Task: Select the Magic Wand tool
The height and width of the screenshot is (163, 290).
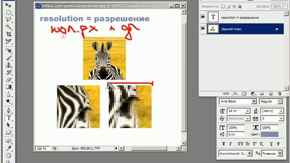Action: [8, 27]
